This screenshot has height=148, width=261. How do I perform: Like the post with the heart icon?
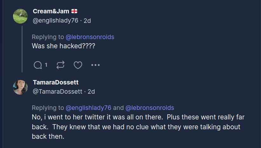pyautogui.click(x=78, y=65)
